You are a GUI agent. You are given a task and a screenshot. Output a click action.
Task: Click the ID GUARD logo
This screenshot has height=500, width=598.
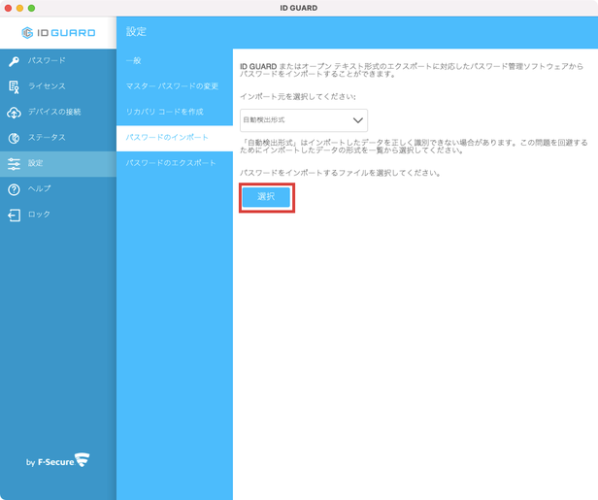[x=58, y=33]
